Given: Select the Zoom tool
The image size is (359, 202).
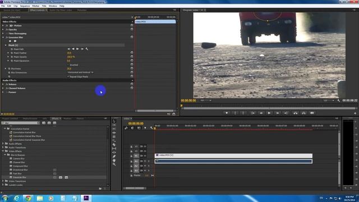Looking at the screenshot, I should [114, 164].
